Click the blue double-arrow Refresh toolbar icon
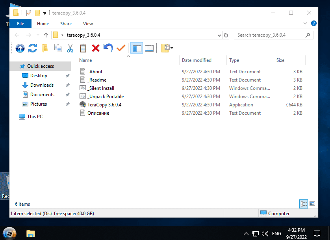 pos(33,48)
